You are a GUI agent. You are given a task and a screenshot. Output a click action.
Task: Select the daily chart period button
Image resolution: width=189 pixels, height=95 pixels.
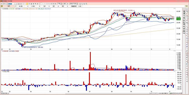[27, 4]
